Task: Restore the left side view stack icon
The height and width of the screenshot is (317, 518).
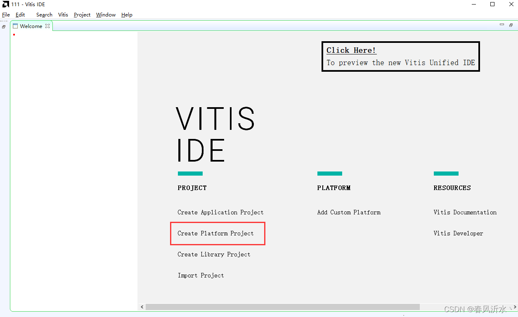Action: click(4, 27)
